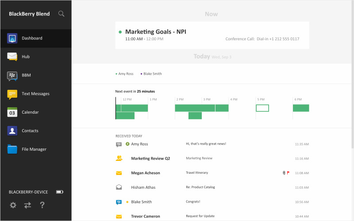Open the Calendar 03 icon

12,112
